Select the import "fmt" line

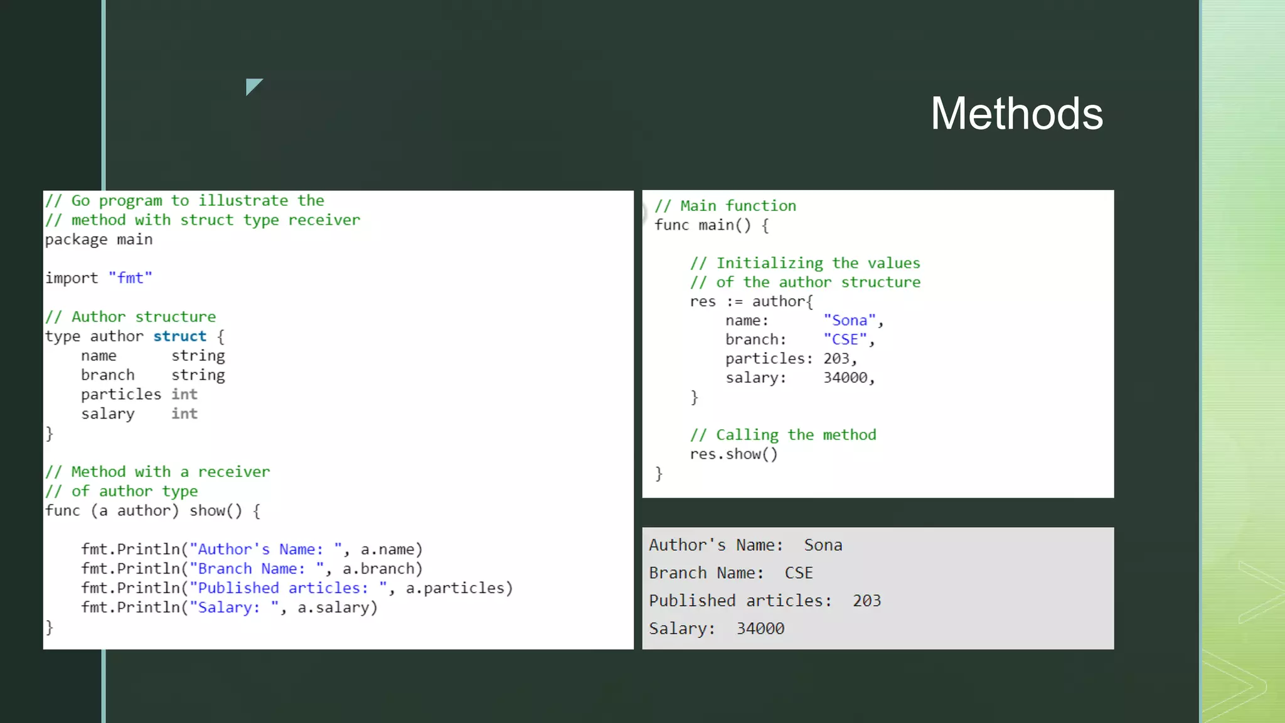click(x=99, y=278)
